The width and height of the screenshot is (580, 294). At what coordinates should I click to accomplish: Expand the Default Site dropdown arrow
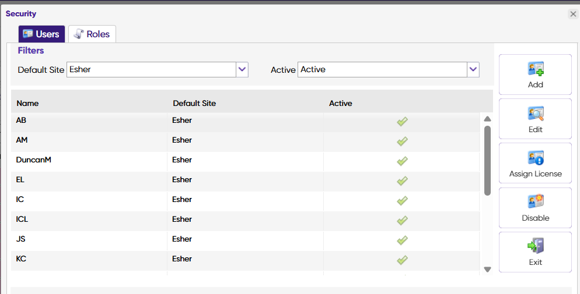242,69
